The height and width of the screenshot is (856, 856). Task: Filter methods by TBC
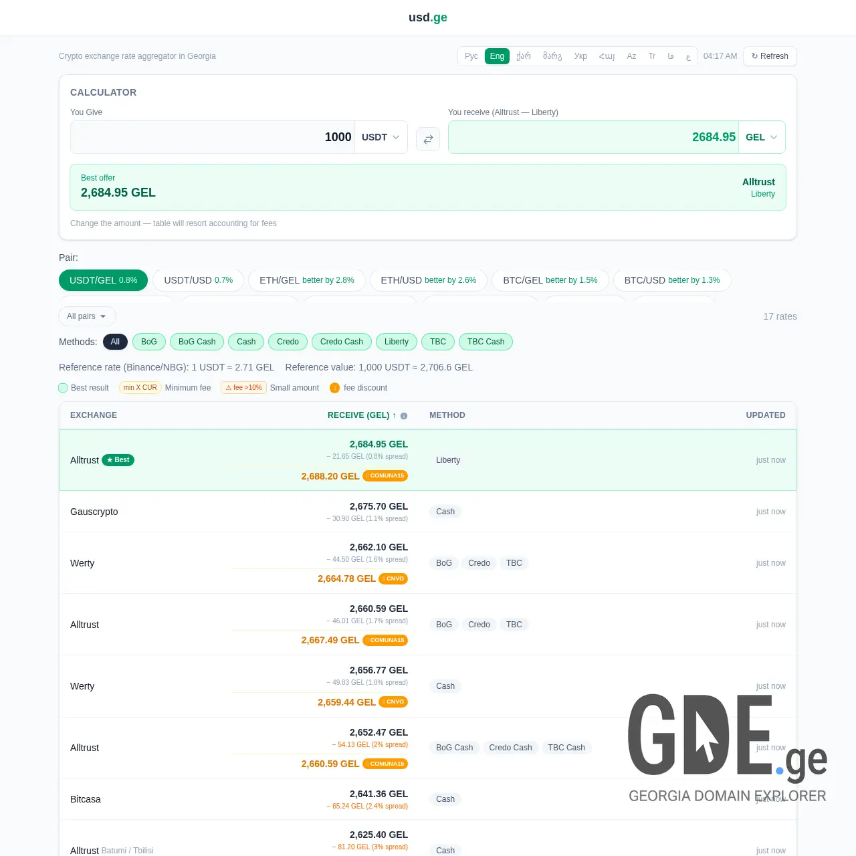(x=438, y=342)
